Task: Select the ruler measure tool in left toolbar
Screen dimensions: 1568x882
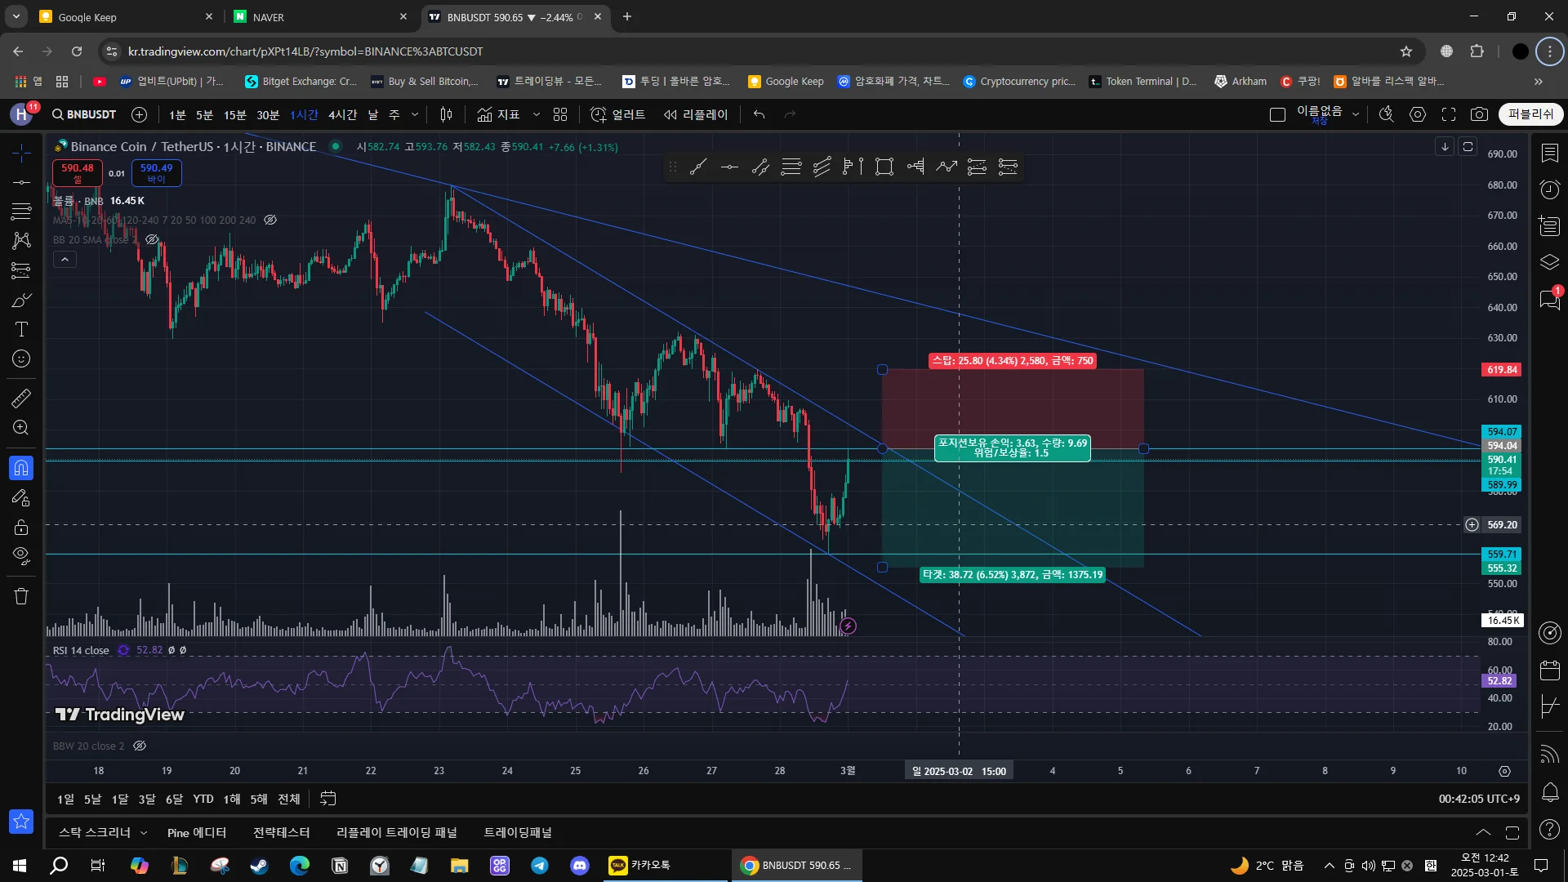Action: coord(21,399)
